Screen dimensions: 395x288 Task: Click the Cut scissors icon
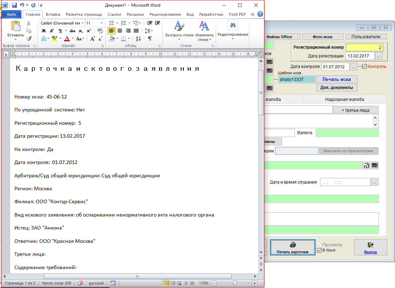(28, 23)
